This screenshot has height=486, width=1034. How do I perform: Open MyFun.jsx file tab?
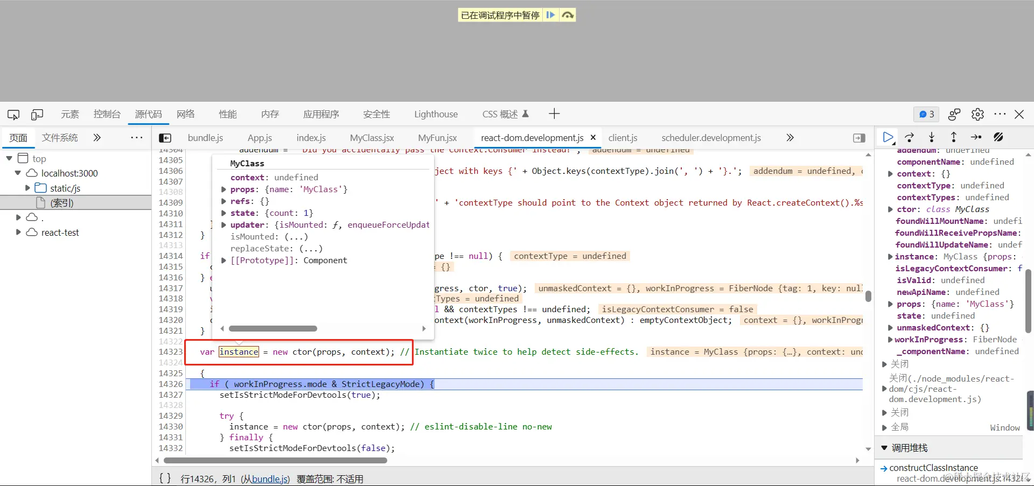pos(437,138)
